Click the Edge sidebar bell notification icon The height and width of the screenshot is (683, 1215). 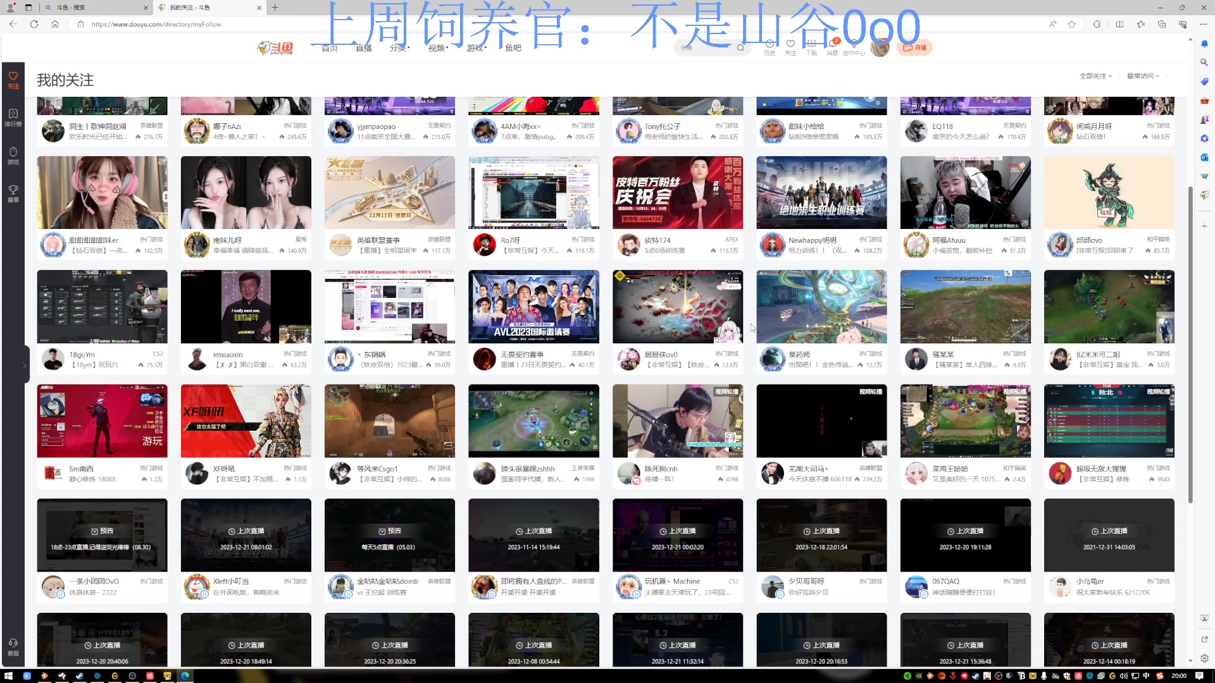tap(1204, 44)
